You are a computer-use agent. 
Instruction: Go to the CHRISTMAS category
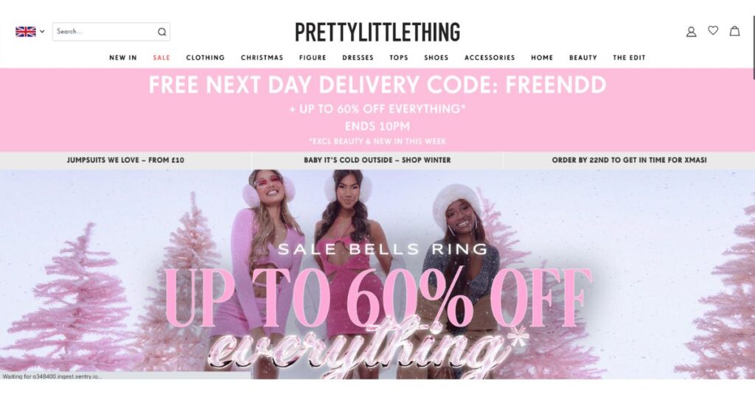point(262,57)
